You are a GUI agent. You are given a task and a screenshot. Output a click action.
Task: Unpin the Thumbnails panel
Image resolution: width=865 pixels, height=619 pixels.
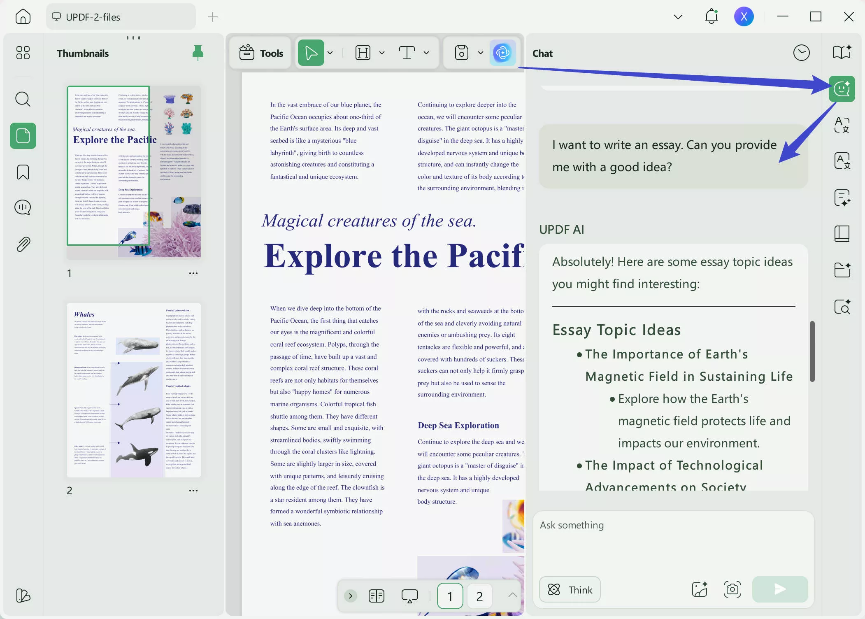tap(198, 53)
